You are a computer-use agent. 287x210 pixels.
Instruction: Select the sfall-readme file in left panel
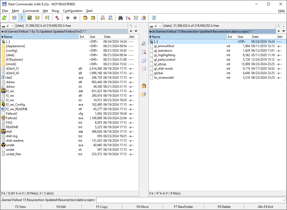70,141
